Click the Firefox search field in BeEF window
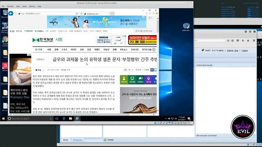Viewport: 262px width, 147px height. [209, 40]
